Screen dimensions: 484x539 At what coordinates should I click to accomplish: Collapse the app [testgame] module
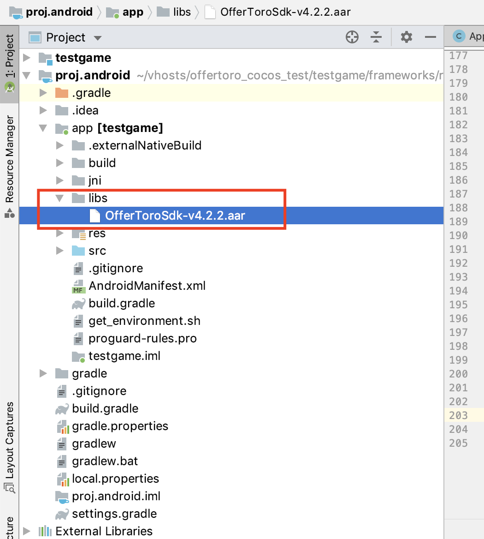(x=43, y=128)
